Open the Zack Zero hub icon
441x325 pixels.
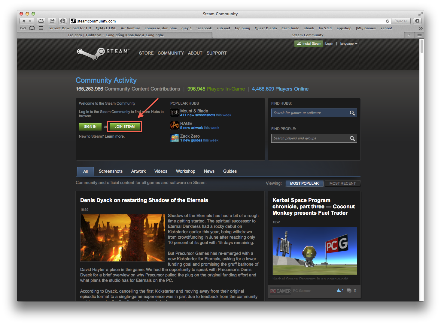coord(175,138)
